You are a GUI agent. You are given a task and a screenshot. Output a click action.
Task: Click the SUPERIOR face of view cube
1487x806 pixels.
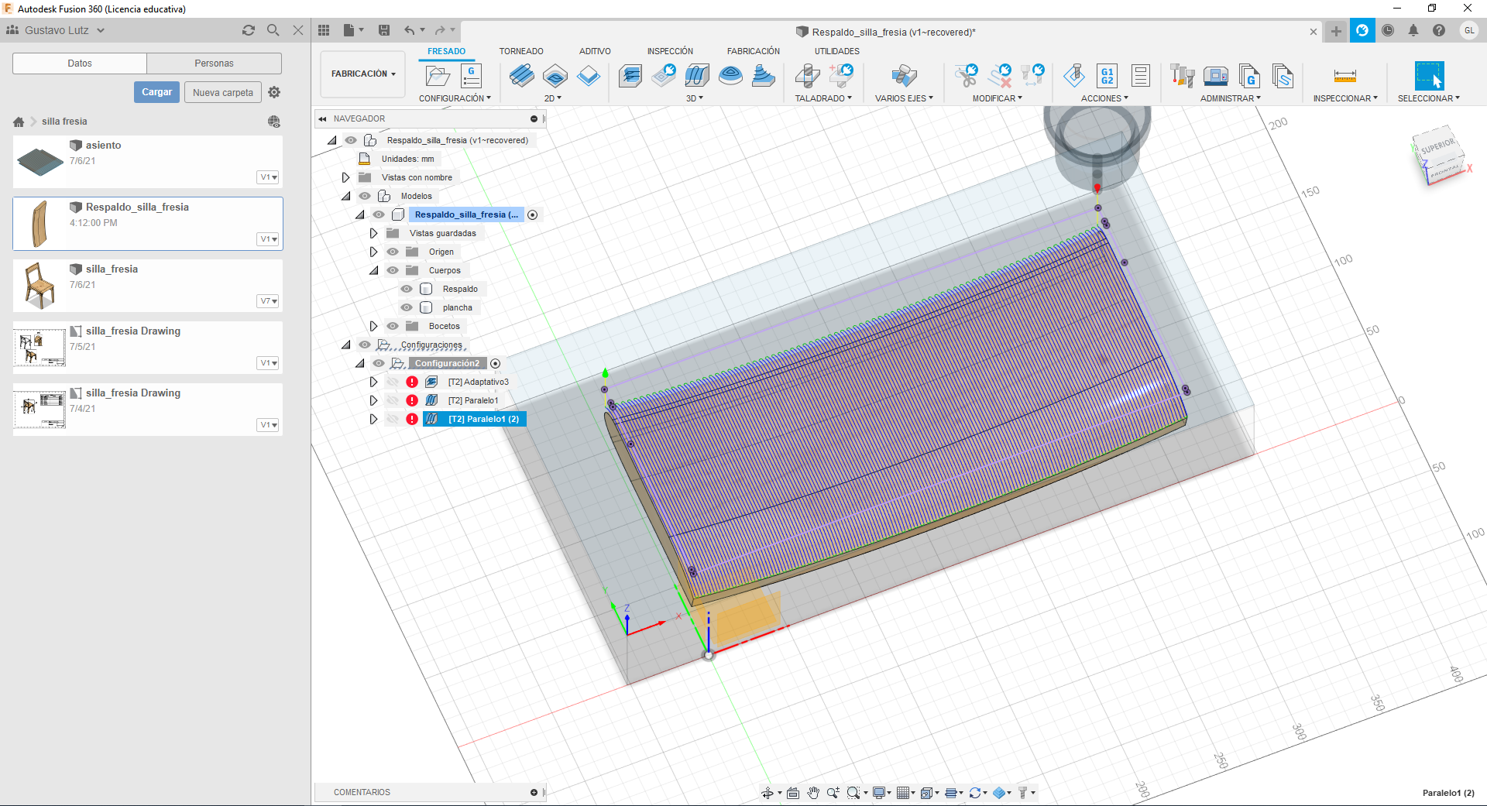tap(1438, 147)
